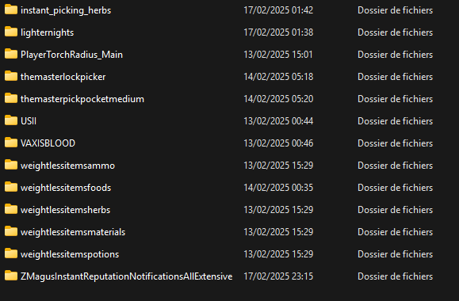The width and height of the screenshot is (459, 301).
Task: Click the date 13/02/2025 00:46
Action: (278, 143)
